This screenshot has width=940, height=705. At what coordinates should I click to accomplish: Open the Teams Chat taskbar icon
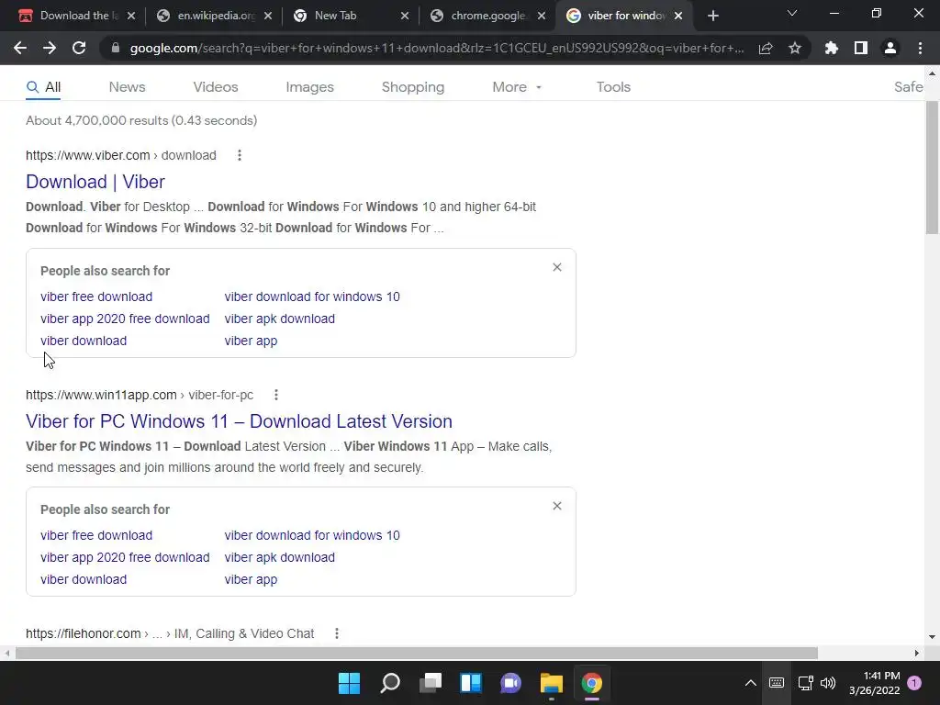click(x=510, y=683)
